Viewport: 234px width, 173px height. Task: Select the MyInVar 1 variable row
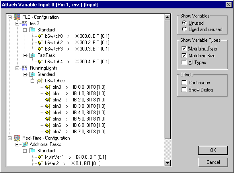[72, 157]
